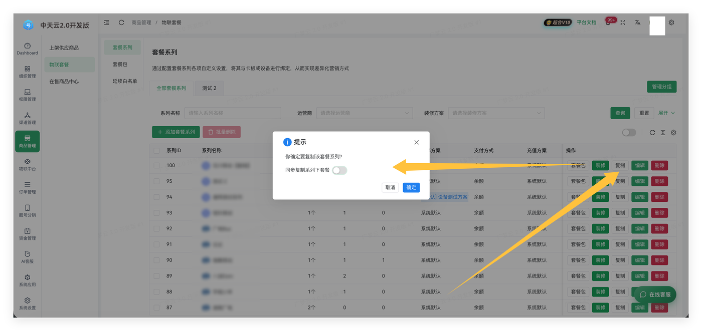Open the top-right settings gear
This screenshot has height=331, width=702.
click(x=671, y=23)
